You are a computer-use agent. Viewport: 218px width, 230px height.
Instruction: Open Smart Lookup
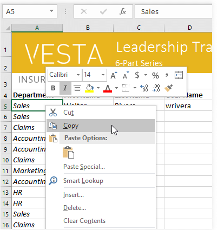(x=83, y=181)
